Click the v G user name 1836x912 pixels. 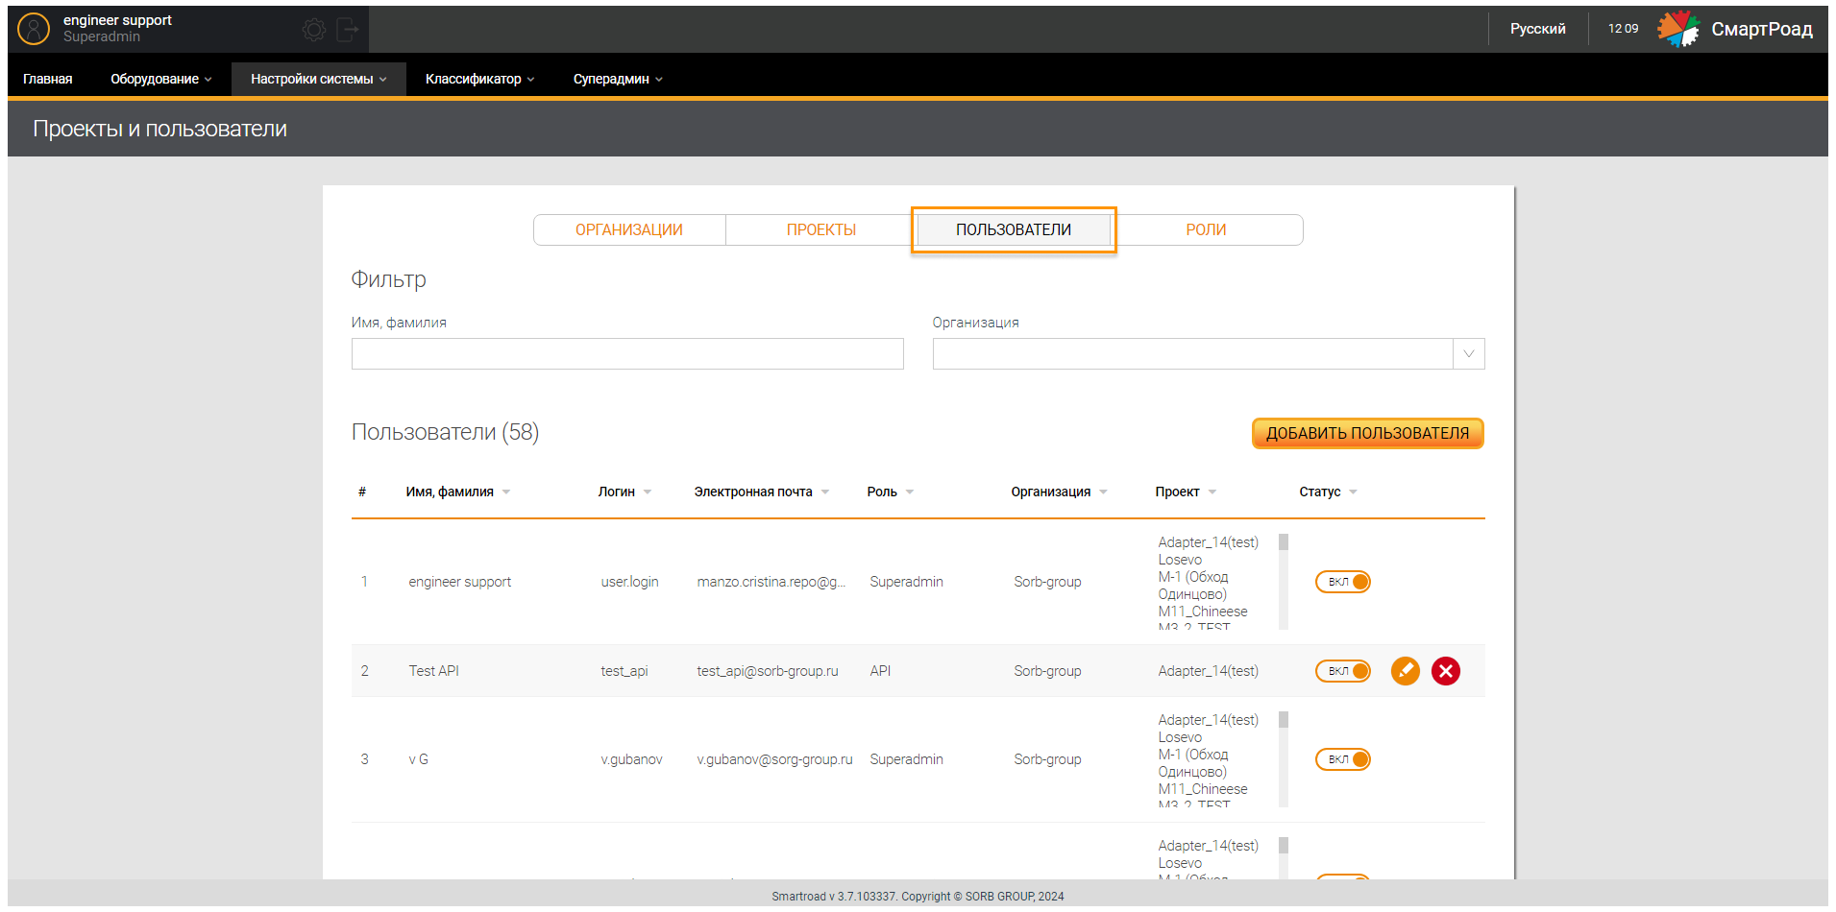418,759
